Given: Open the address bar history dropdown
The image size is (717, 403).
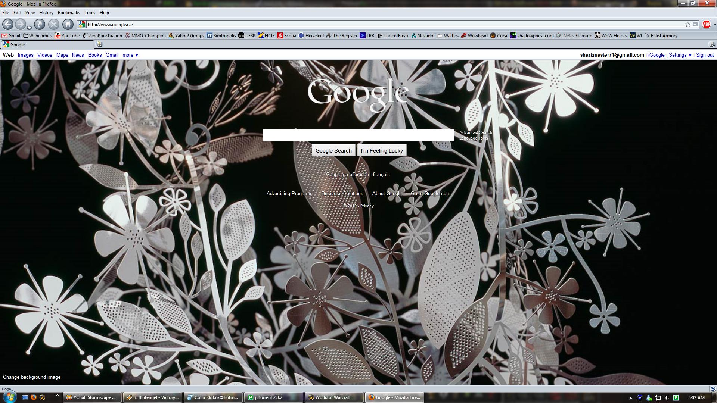Looking at the screenshot, I should tap(695, 25).
